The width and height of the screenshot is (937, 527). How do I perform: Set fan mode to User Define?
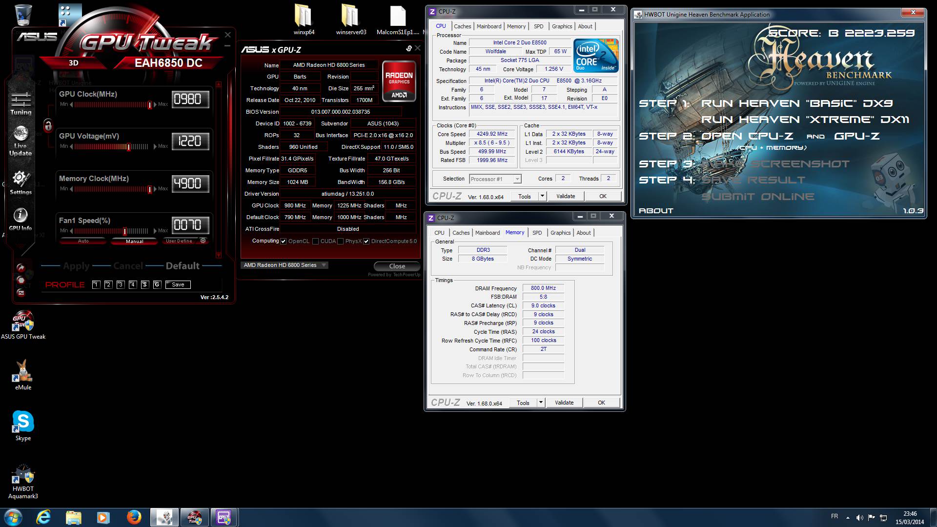(179, 241)
